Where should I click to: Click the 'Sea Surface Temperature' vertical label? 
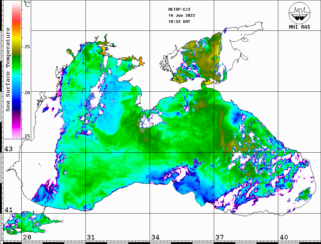point(8,69)
